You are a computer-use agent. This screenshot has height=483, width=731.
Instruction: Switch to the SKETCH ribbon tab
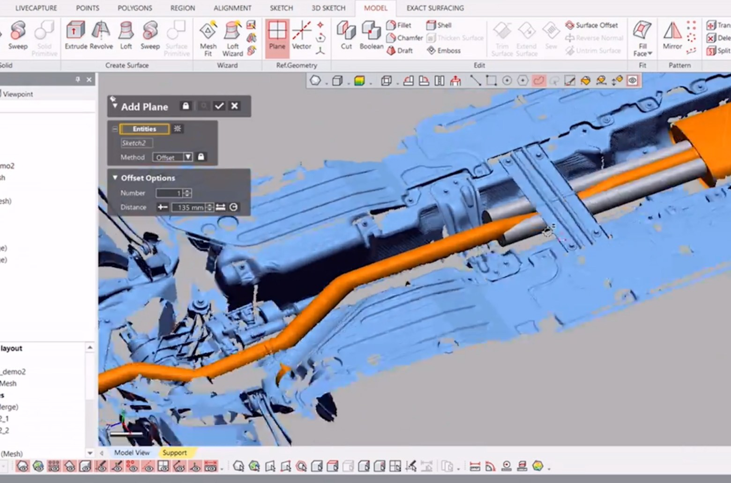tap(281, 8)
